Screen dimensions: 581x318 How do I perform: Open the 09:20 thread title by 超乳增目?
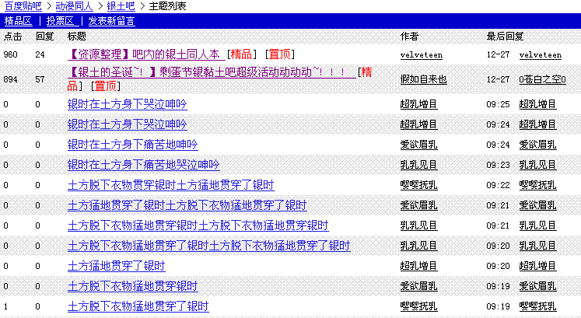117,266
